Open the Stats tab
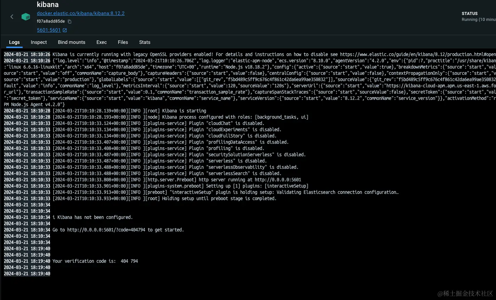This screenshot has height=300, width=496. [145, 42]
